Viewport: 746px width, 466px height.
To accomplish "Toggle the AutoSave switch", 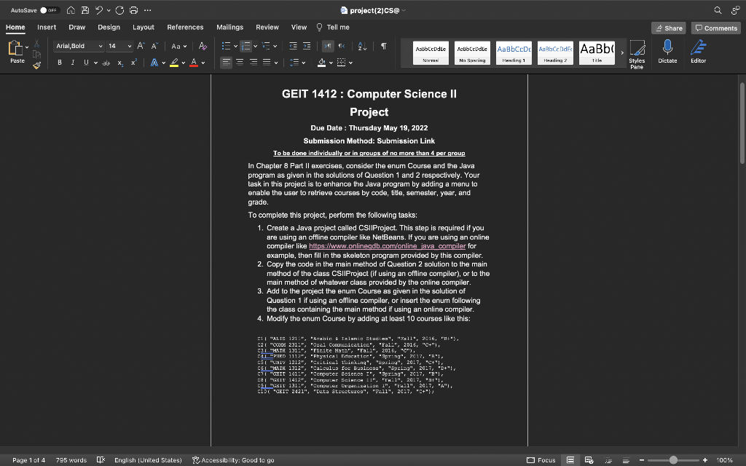I will 49,10.
